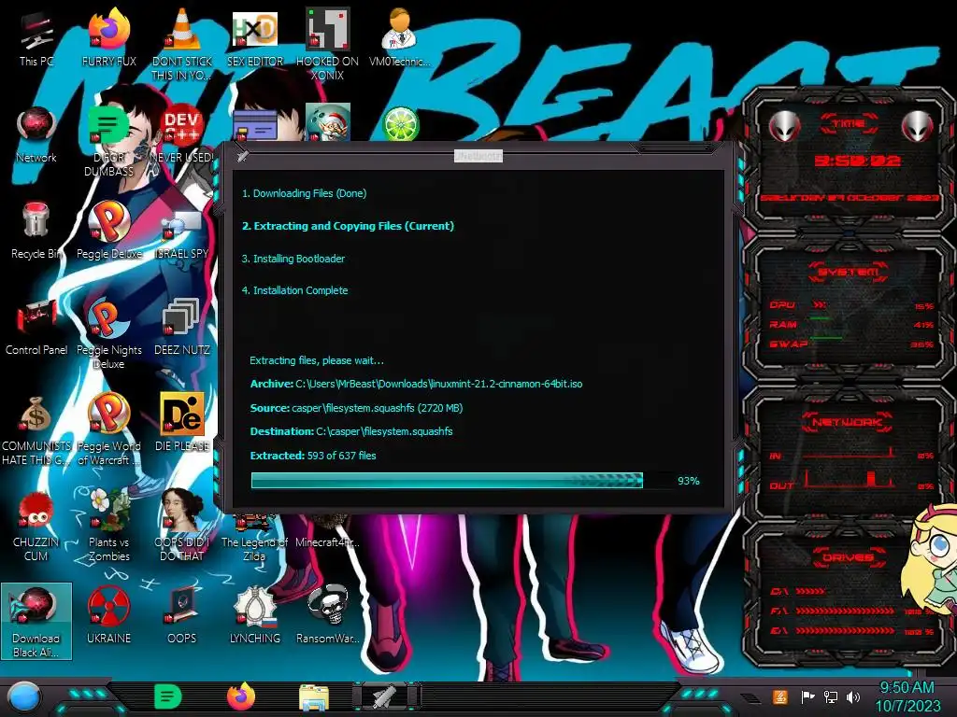This screenshot has height=717, width=957.
Task: Open the network tray icon
Action: tap(831, 696)
